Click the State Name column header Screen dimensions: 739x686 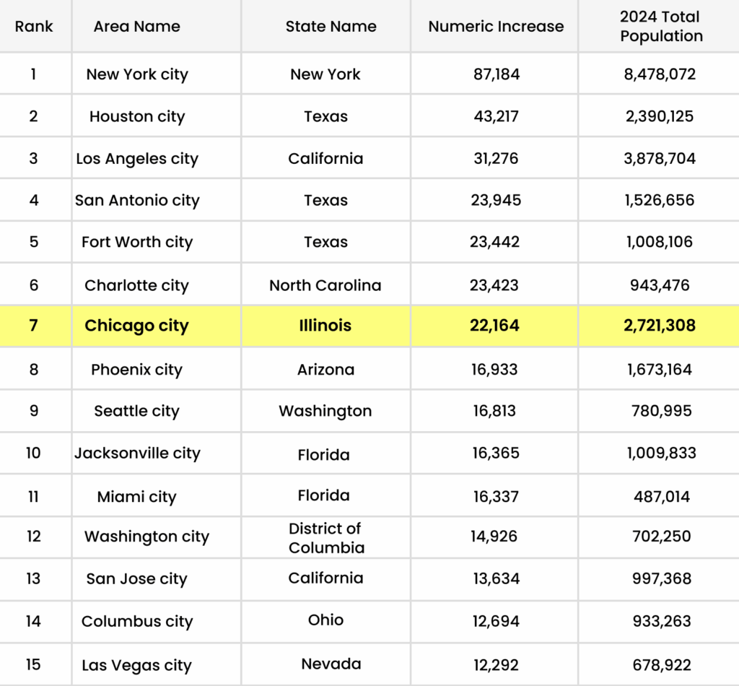331,27
